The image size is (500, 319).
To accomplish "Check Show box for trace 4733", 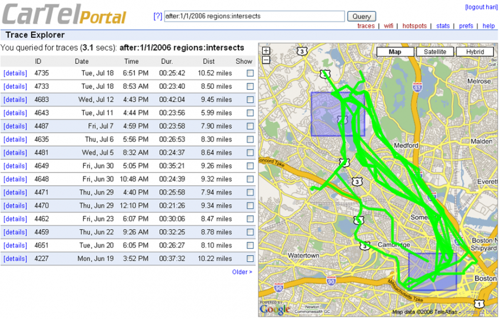I will [251, 87].
